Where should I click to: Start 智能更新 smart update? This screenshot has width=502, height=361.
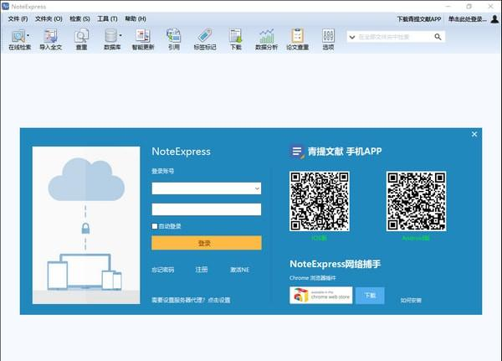143,39
